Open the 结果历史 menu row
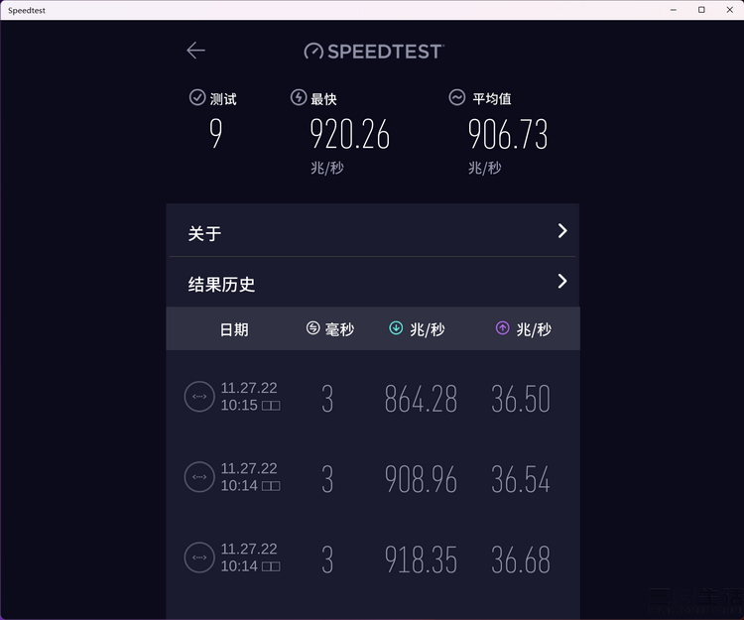 [372, 282]
